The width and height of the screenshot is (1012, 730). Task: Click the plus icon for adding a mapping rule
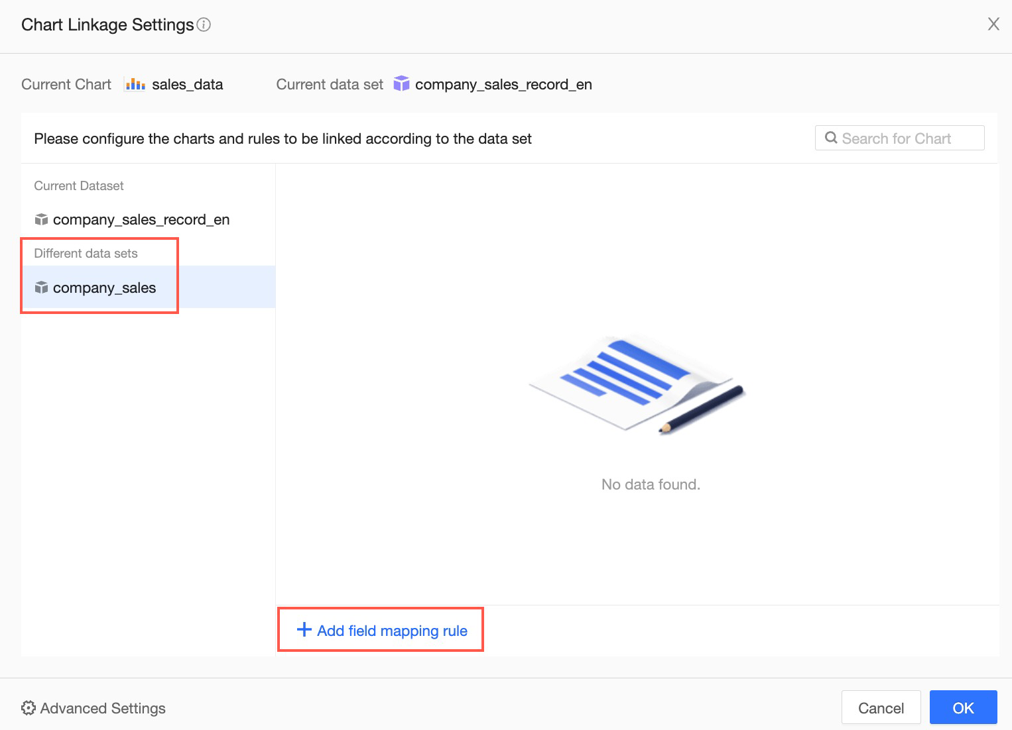pyautogui.click(x=304, y=629)
